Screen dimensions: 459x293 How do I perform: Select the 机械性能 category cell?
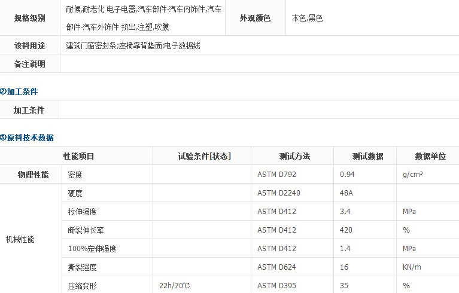[x=20, y=239]
